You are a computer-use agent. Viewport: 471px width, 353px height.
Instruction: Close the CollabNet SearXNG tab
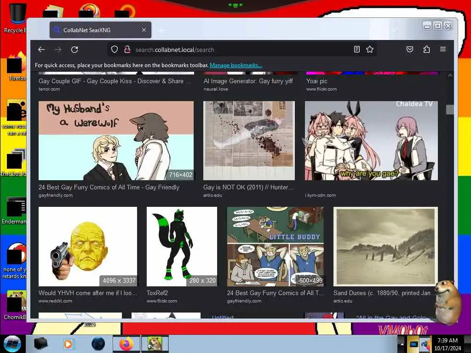(x=144, y=30)
